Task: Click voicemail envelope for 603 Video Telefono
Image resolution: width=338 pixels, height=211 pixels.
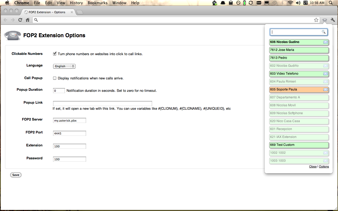Action: pyautogui.click(x=325, y=74)
